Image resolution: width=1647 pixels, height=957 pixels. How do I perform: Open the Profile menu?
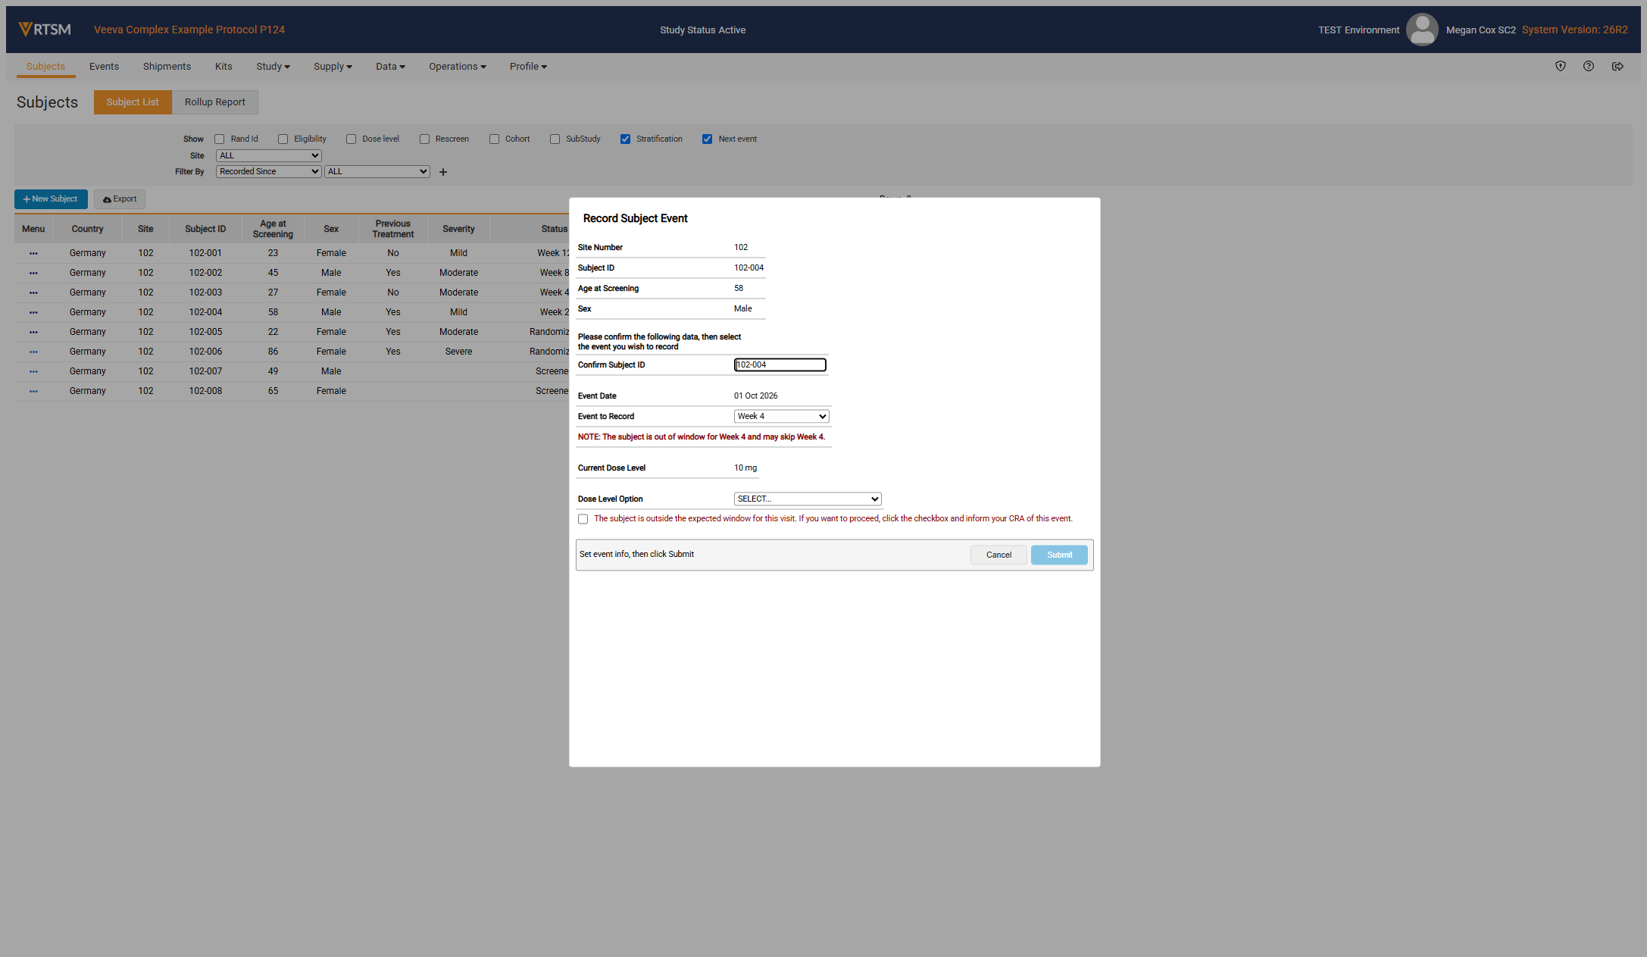(528, 67)
